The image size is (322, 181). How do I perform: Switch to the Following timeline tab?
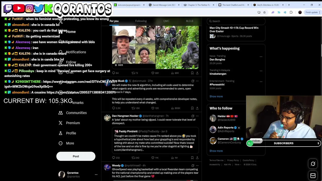[141, 21]
